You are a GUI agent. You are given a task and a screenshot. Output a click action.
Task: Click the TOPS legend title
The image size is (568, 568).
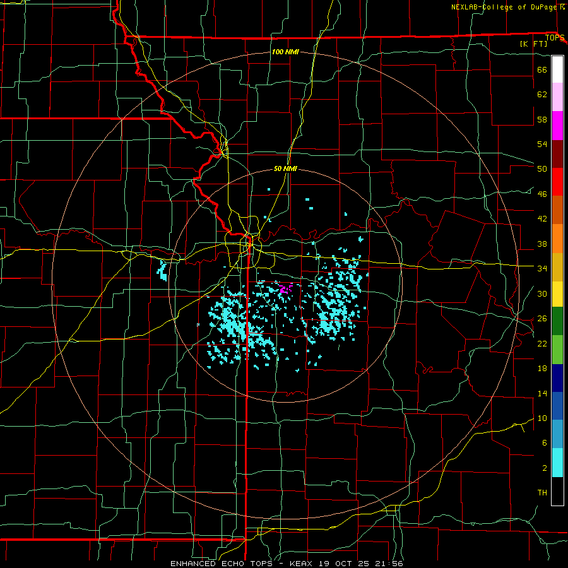pos(555,37)
